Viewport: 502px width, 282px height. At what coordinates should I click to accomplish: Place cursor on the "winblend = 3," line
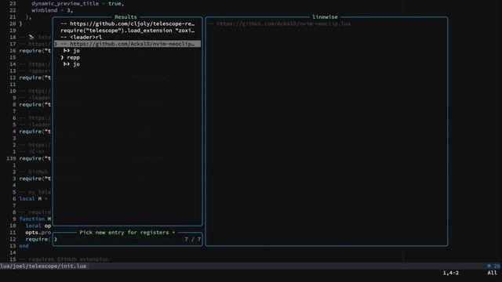point(53,10)
